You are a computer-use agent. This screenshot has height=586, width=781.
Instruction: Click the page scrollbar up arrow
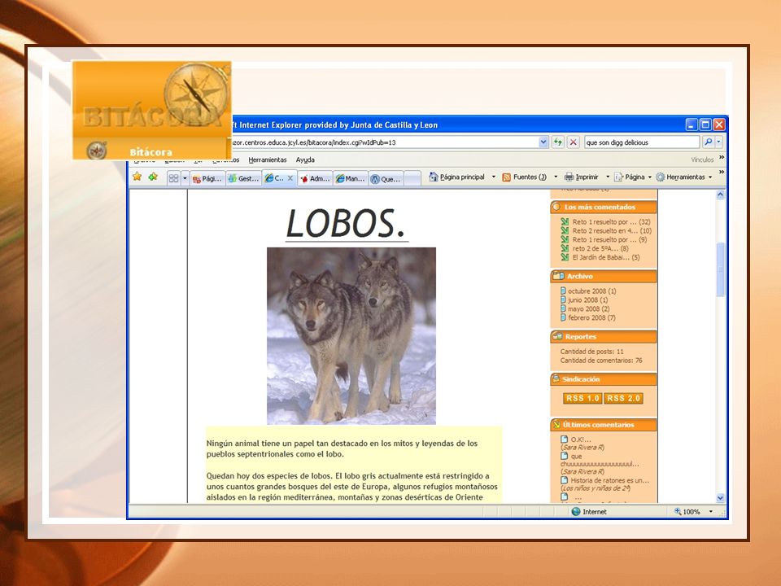(x=720, y=195)
